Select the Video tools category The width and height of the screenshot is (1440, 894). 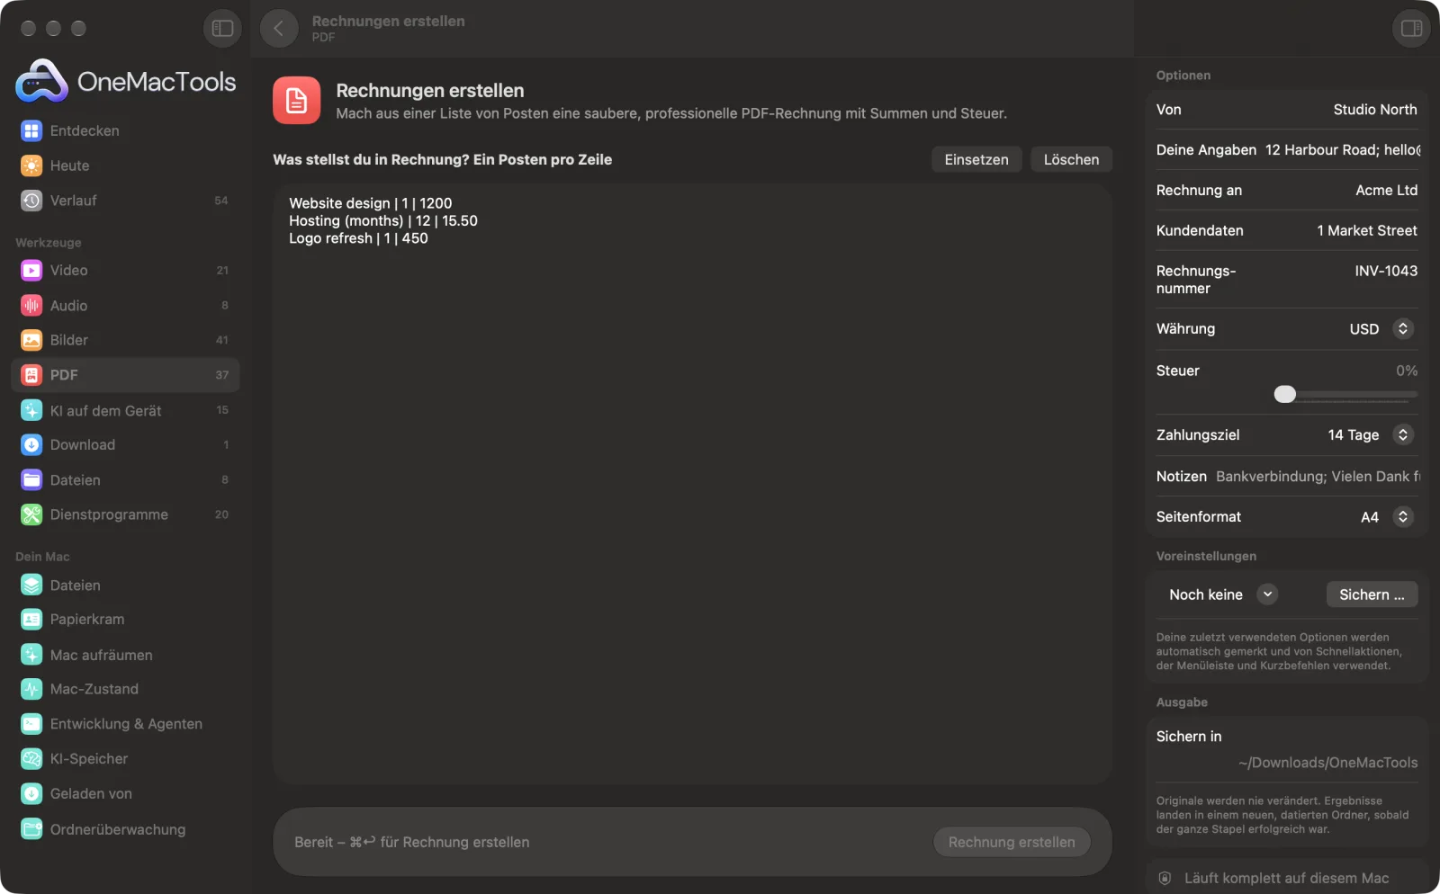click(x=125, y=271)
